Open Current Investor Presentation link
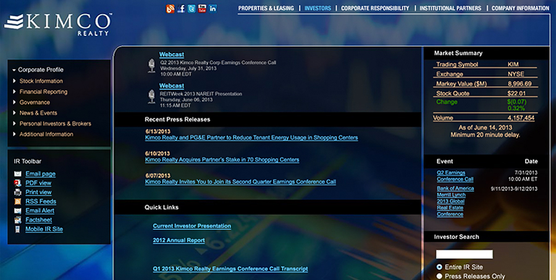This screenshot has height=280, width=556. click(192, 226)
